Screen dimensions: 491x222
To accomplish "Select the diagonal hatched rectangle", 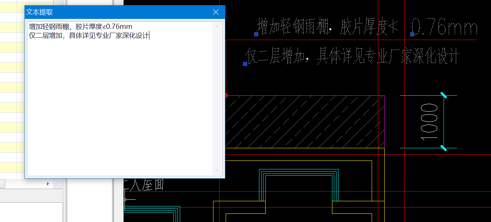I will click(305, 122).
